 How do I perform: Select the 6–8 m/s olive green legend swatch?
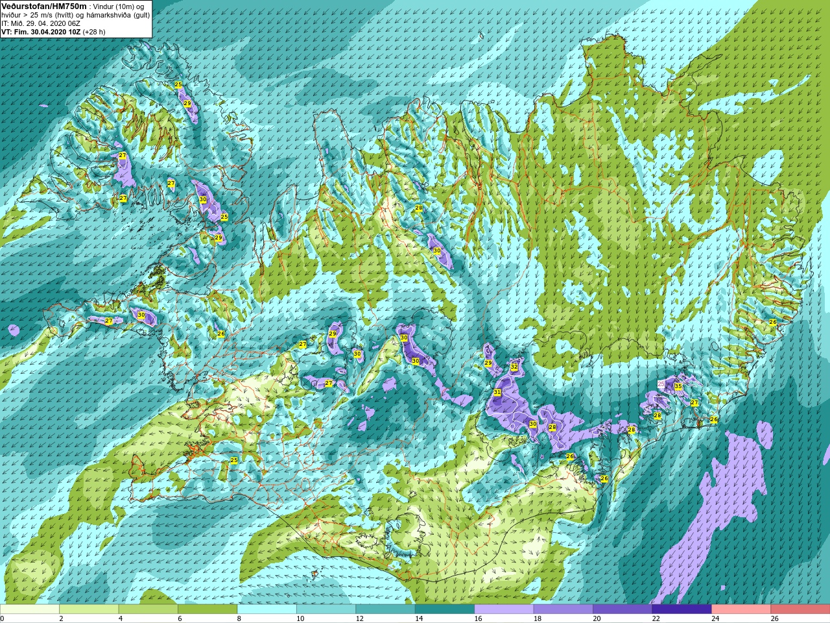pos(207,609)
